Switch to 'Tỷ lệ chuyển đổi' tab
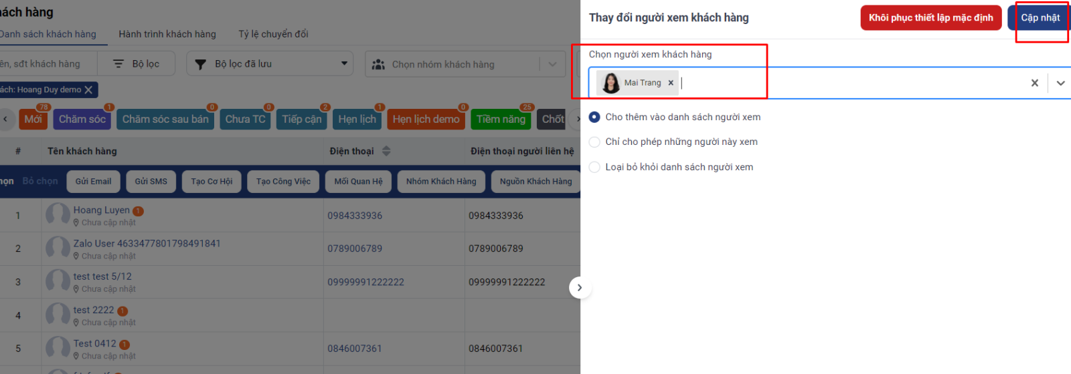This screenshot has width=1071, height=374. point(273,34)
